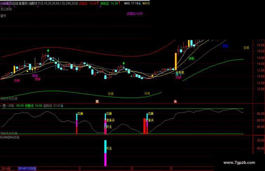Click the 大牛股 signal label
This screenshot has height=171, width=265.
[180, 72]
